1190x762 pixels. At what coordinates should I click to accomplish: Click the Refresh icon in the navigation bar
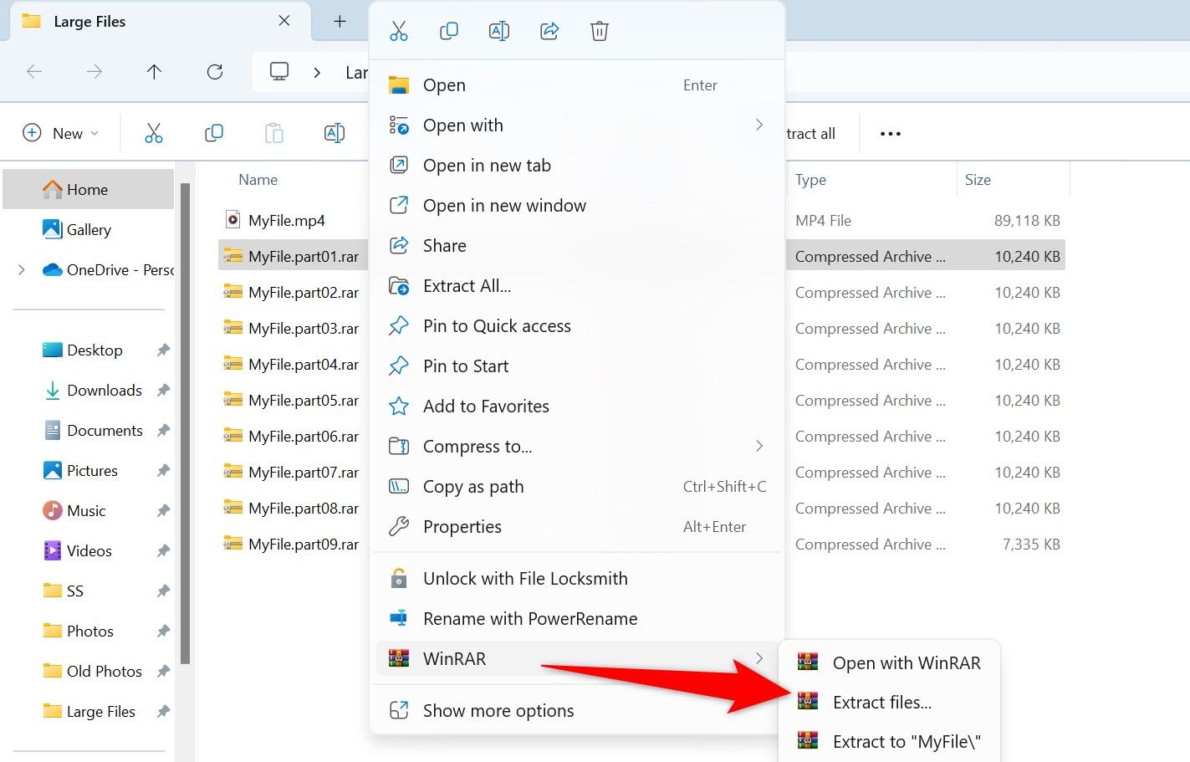pos(215,72)
